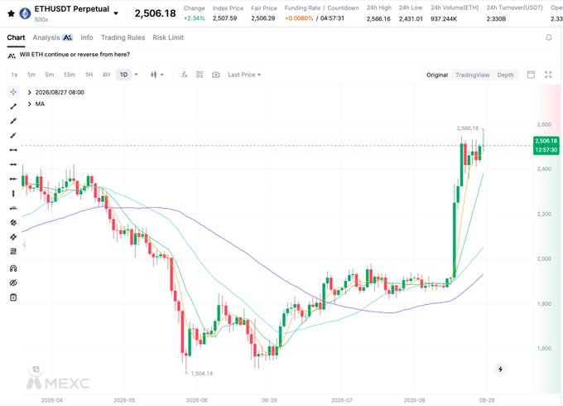Screen dimensions: 563x406
Task: Select the 5m timeframe
Action: pos(49,75)
